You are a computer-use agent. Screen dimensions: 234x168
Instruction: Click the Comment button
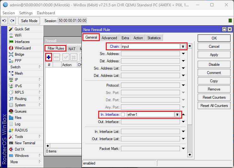click(x=214, y=73)
